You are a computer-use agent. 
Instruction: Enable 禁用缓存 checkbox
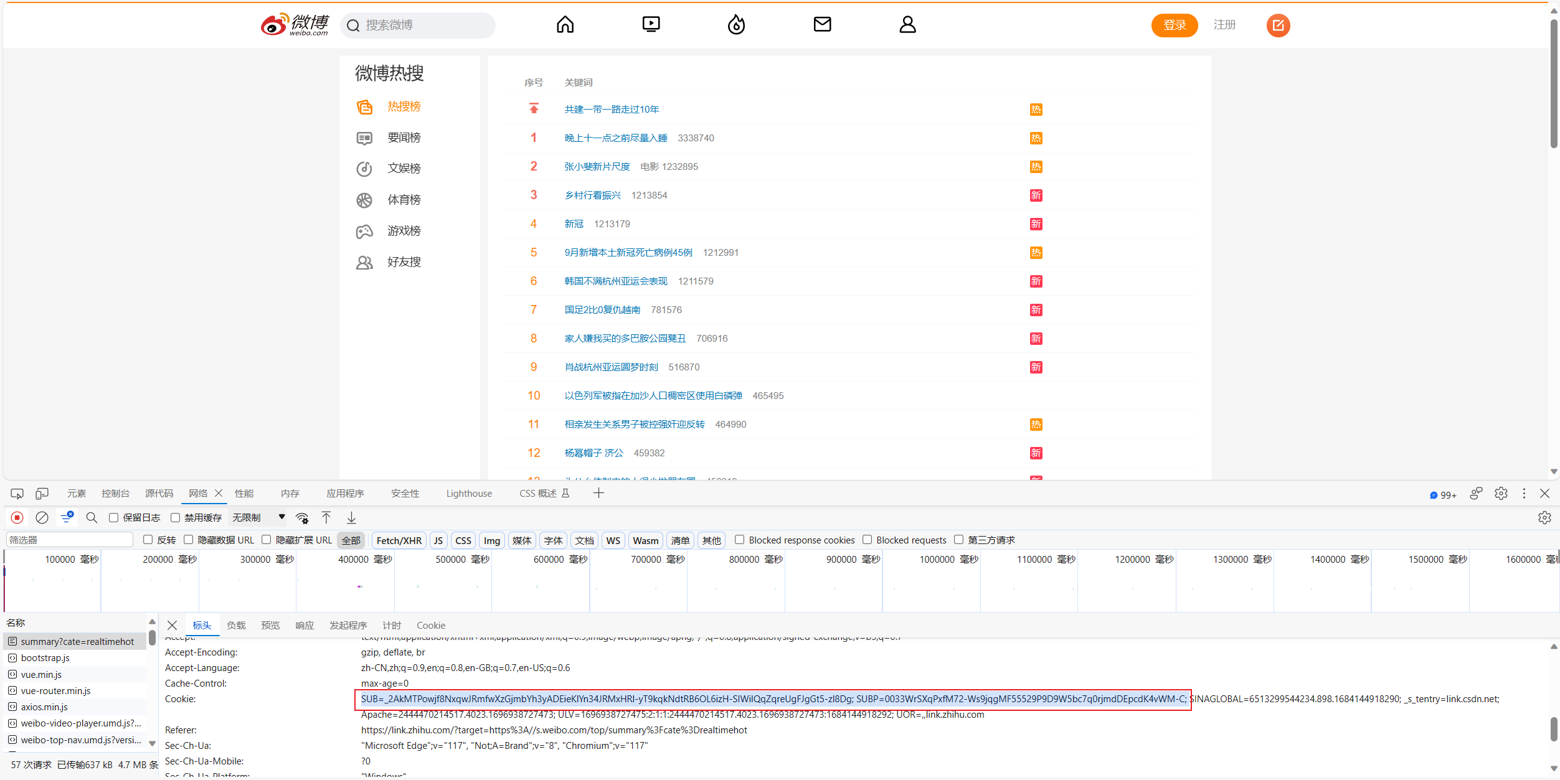(x=175, y=517)
